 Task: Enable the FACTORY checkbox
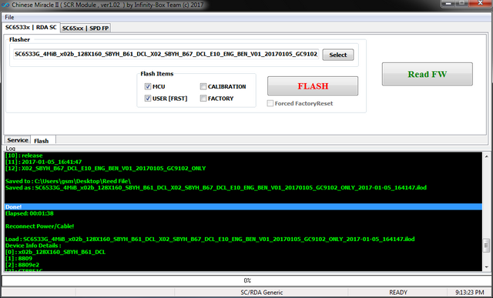[203, 99]
